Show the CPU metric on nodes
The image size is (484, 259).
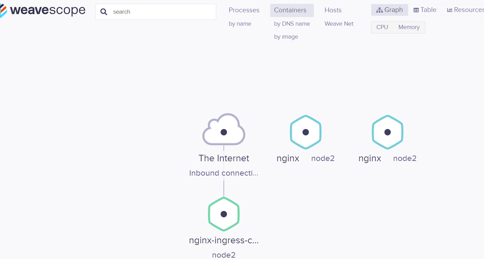click(x=382, y=27)
